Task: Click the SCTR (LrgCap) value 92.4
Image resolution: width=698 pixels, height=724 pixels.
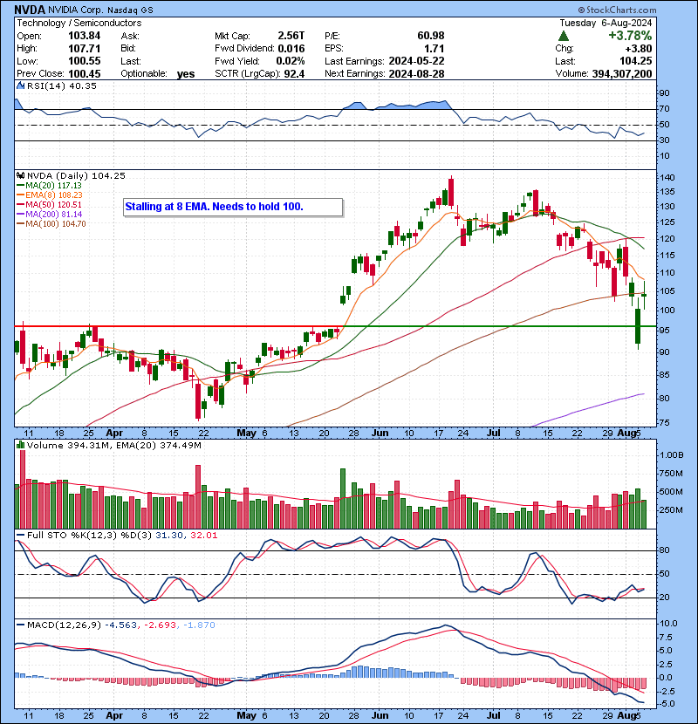Action: 294,74
